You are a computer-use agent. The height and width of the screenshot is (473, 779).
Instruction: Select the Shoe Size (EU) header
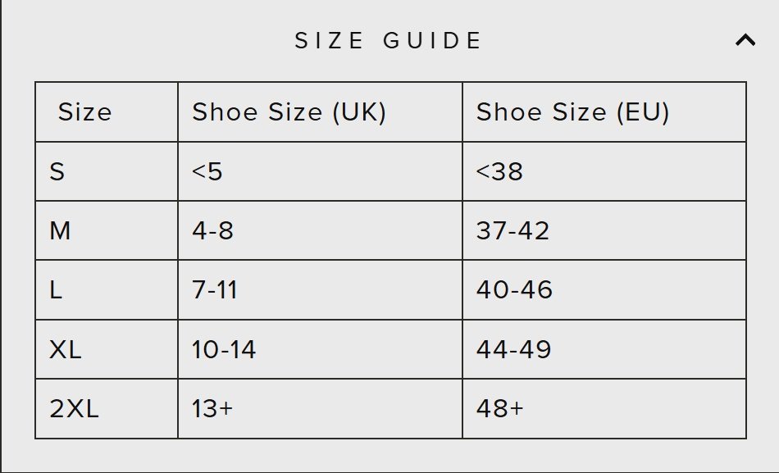(x=572, y=112)
